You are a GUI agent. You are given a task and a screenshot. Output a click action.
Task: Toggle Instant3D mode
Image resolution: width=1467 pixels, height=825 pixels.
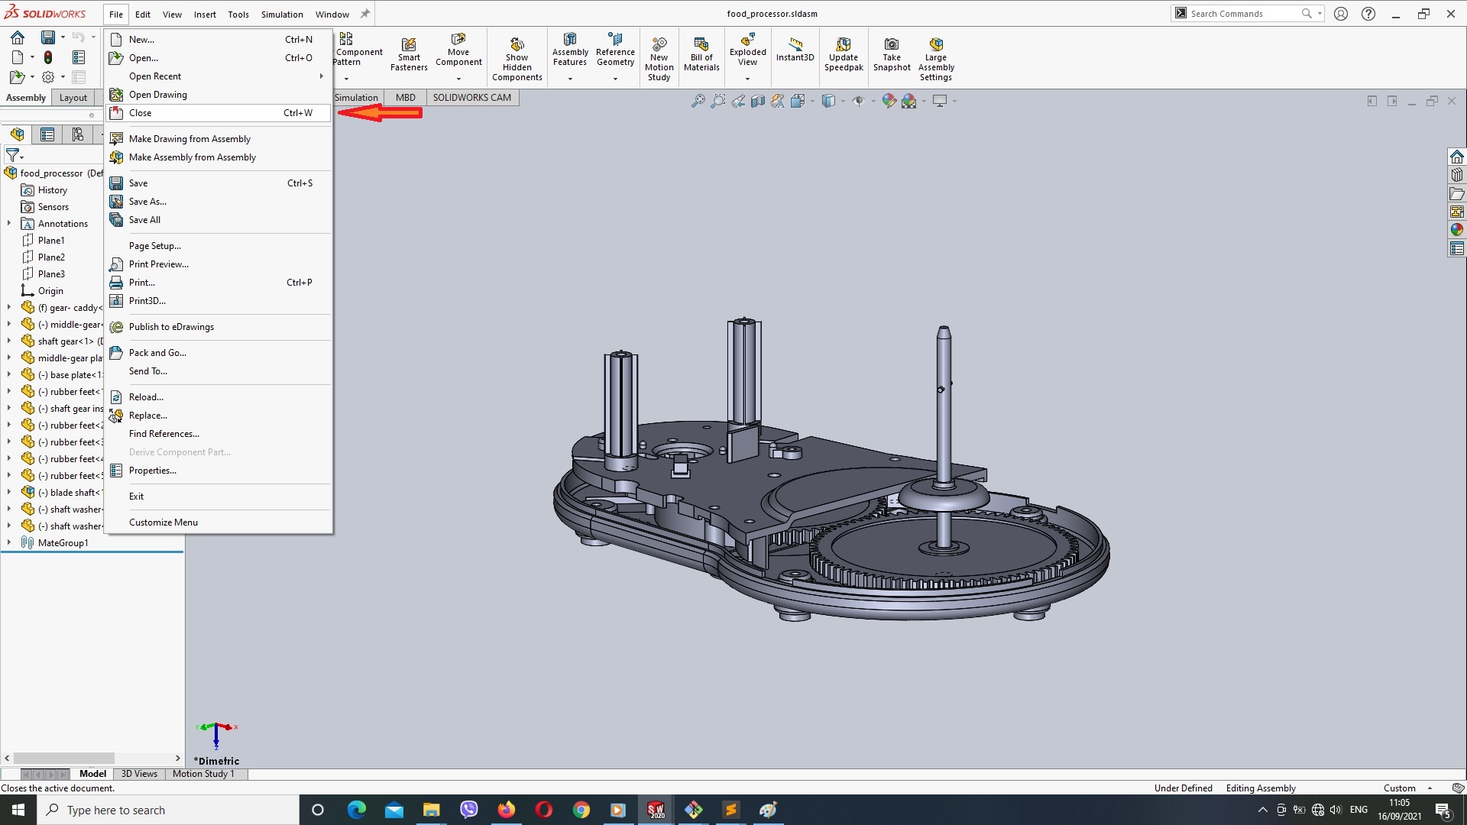795,49
